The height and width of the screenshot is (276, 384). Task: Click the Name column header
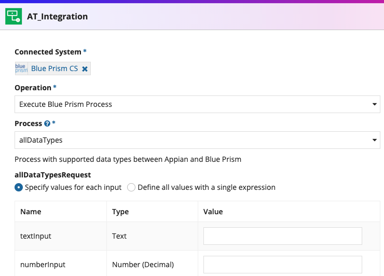point(31,212)
